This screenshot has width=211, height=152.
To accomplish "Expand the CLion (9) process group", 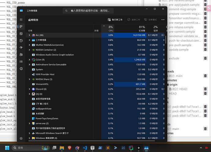I will coord(29,60).
